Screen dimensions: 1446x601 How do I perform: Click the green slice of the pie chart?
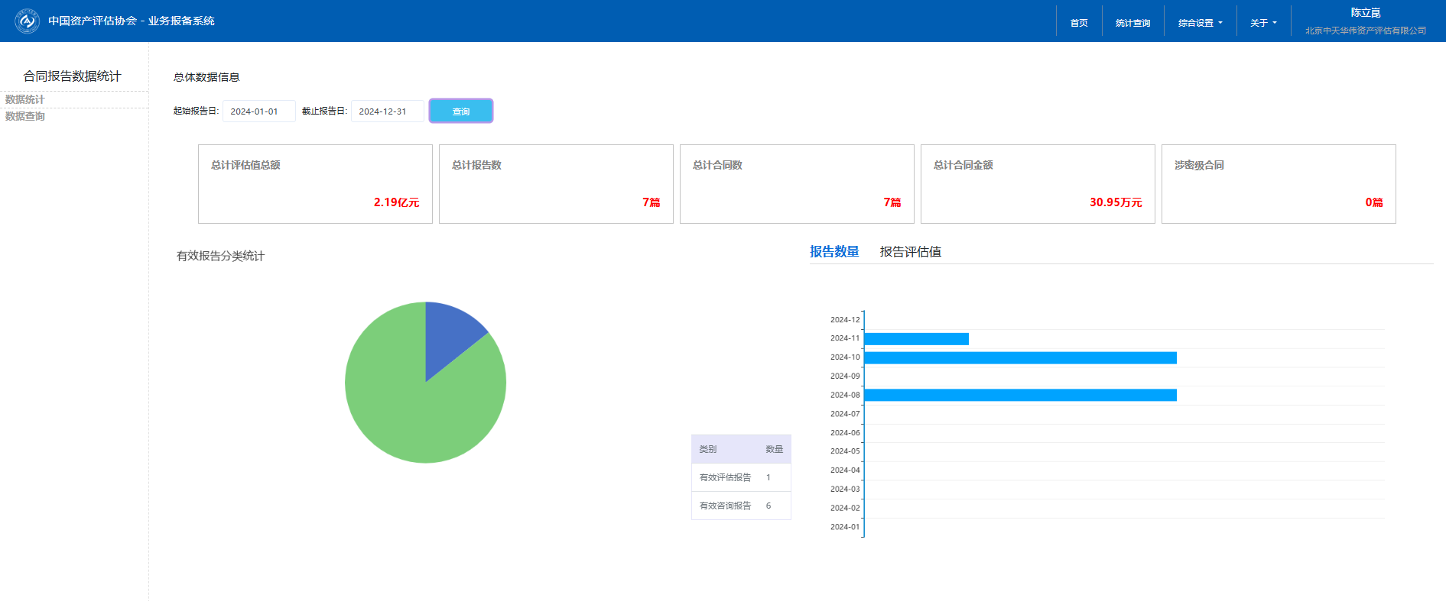point(413,412)
